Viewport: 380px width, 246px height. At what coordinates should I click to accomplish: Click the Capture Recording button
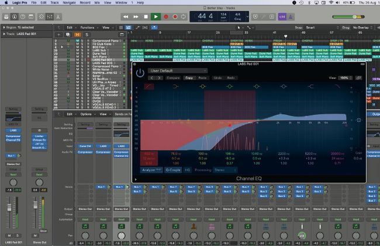click(175, 17)
